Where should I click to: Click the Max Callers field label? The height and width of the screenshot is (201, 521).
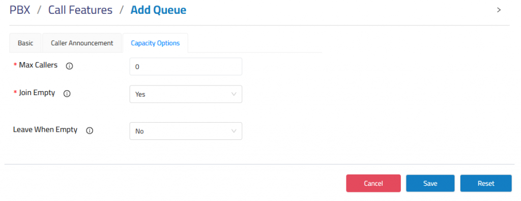38,65
